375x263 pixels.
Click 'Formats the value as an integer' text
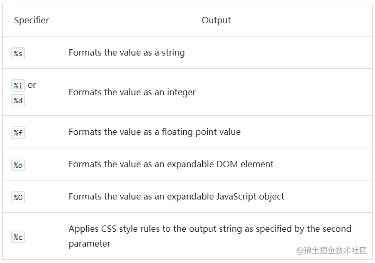pos(132,93)
